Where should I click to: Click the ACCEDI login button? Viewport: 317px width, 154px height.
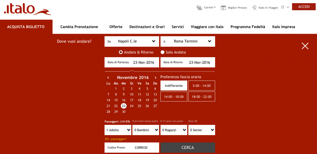pyautogui.click(x=303, y=7)
